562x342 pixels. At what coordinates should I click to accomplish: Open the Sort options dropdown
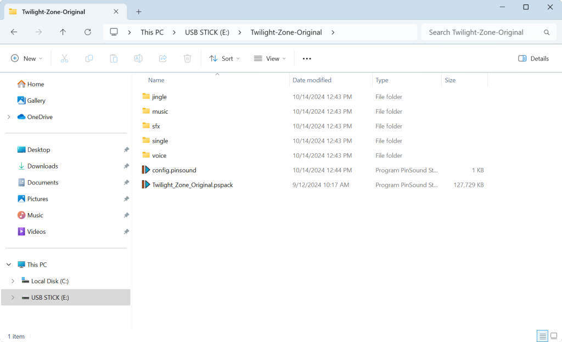(224, 58)
